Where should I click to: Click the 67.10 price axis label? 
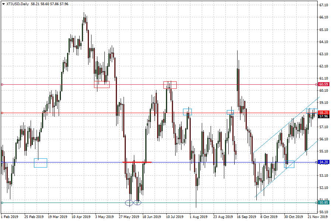(324, 5)
